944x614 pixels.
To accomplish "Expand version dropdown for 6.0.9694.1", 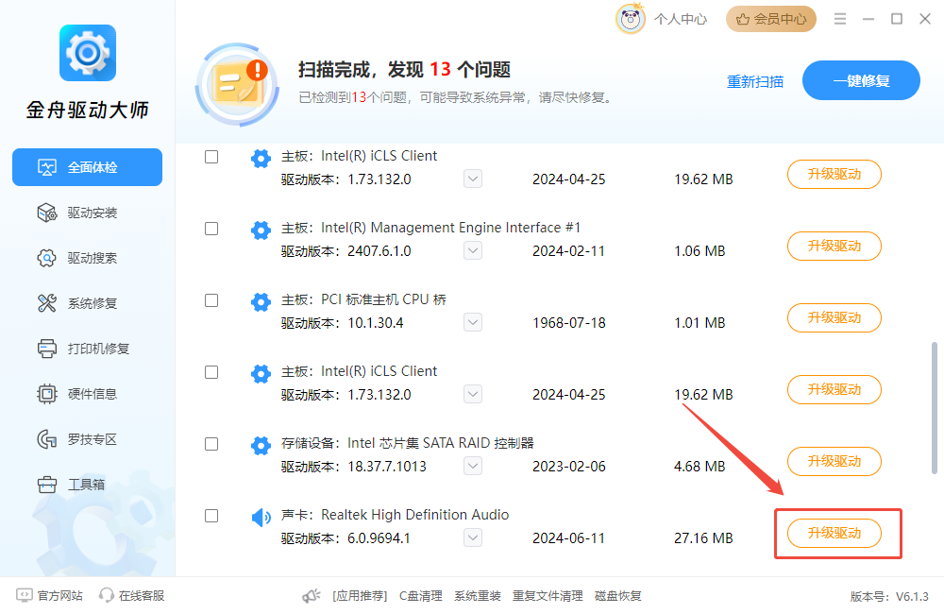I will tap(473, 537).
